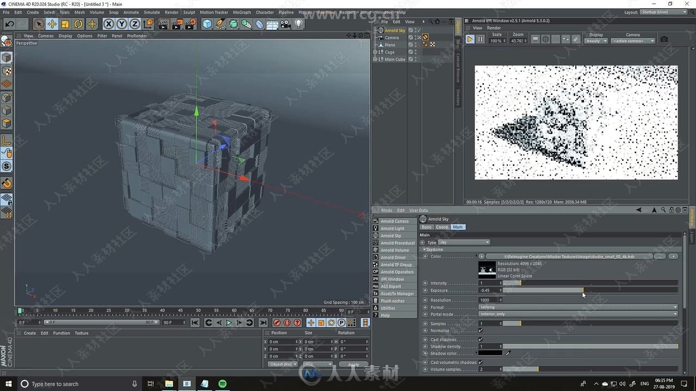Viewport: 696px width, 391px height.
Task: Open the Simulate menu
Action: tap(152, 12)
